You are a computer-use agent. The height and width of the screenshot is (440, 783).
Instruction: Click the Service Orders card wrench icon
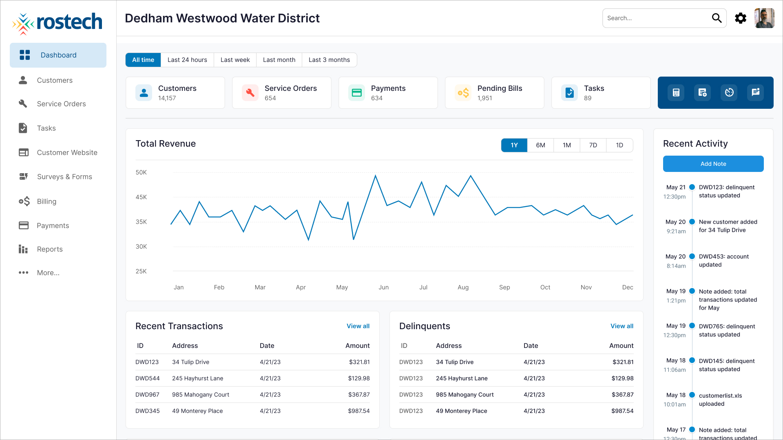point(250,93)
